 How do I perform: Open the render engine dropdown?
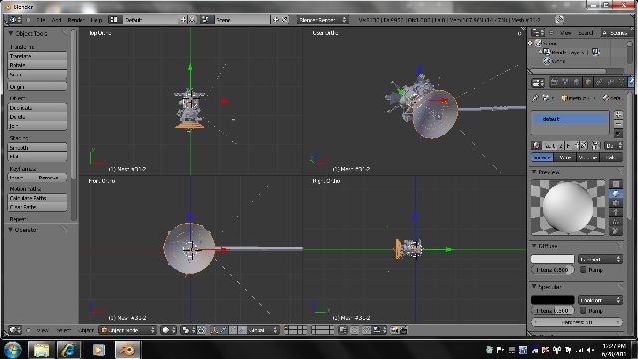coord(322,20)
